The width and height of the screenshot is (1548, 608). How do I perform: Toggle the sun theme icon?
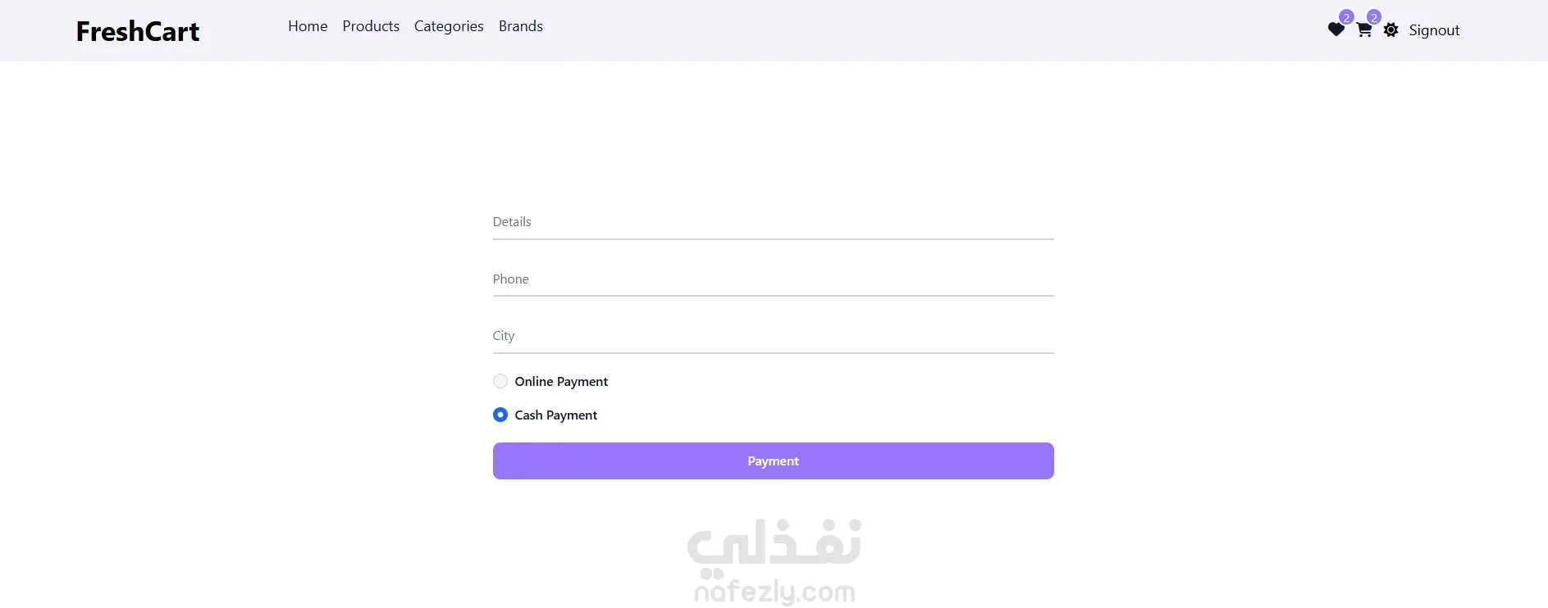(1390, 30)
